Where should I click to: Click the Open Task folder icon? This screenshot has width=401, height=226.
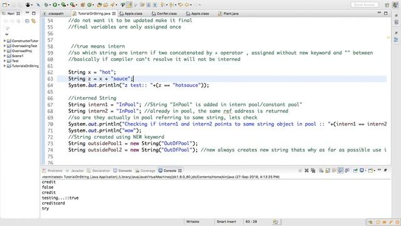[106, 4]
